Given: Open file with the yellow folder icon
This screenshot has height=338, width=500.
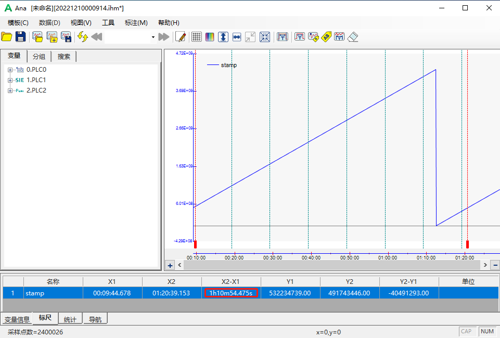Looking at the screenshot, I should tap(7, 37).
